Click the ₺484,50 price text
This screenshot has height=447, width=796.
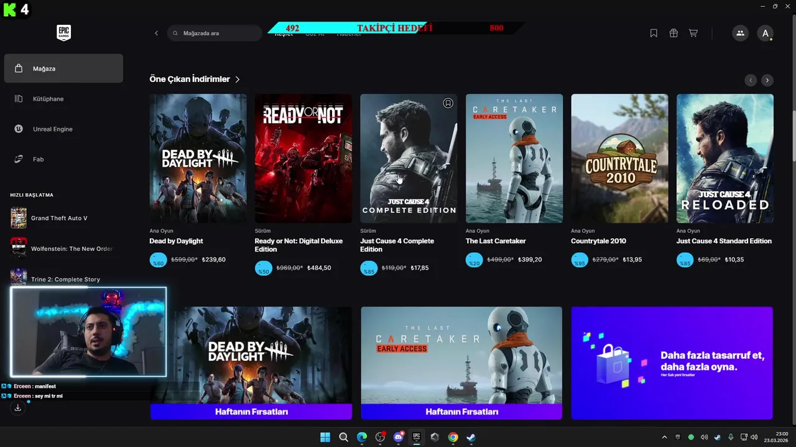point(318,268)
